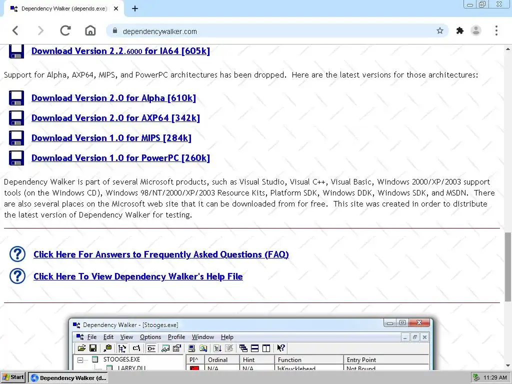Screen dimensions: 512x384
Task: Click the system tray network icon
Action: (476, 377)
